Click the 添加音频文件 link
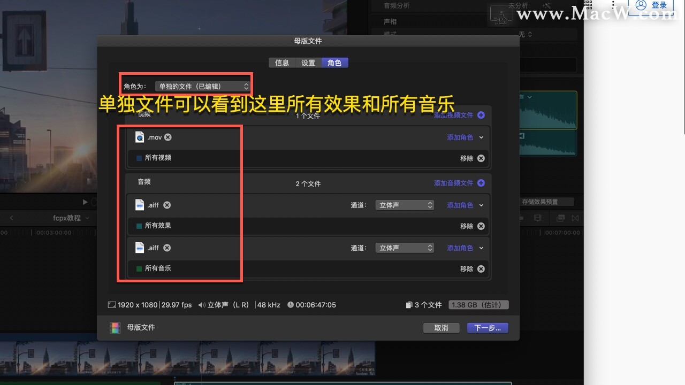The width and height of the screenshot is (685, 385). pyautogui.click(x=454, y=183)
